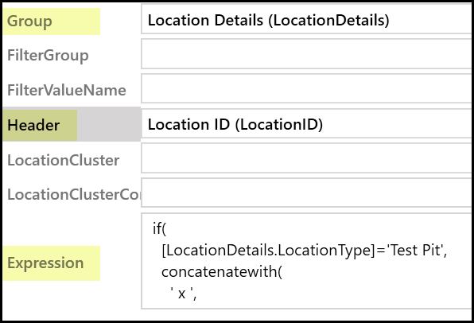
Task: Select the Expression property label
Action: point(45,263)
